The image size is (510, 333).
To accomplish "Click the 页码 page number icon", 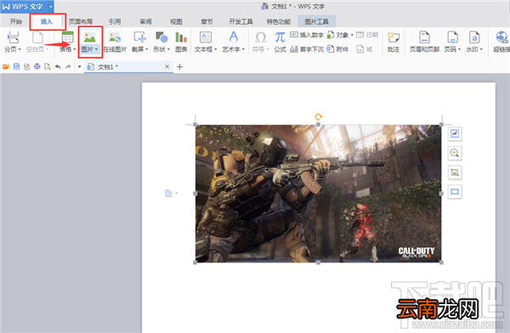I will coord(452,37).
